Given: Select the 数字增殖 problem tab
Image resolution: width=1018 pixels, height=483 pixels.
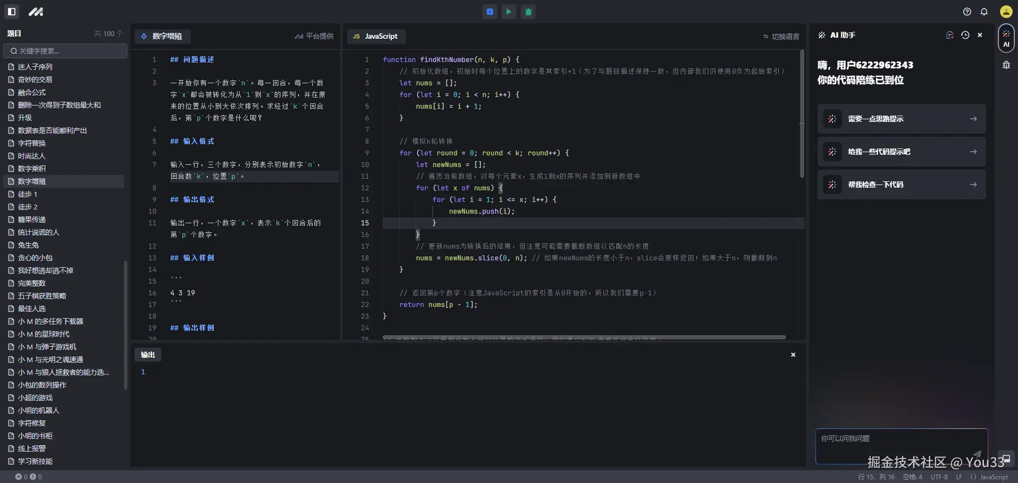Looking at the screenshot, I should [x=162, y=36].
